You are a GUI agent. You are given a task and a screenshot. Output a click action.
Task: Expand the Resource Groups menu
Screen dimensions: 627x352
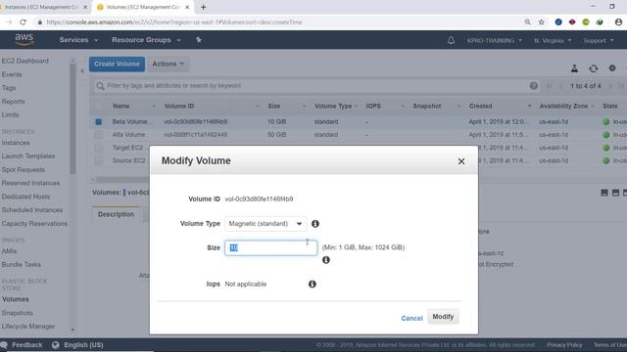[x=146, y=40]
